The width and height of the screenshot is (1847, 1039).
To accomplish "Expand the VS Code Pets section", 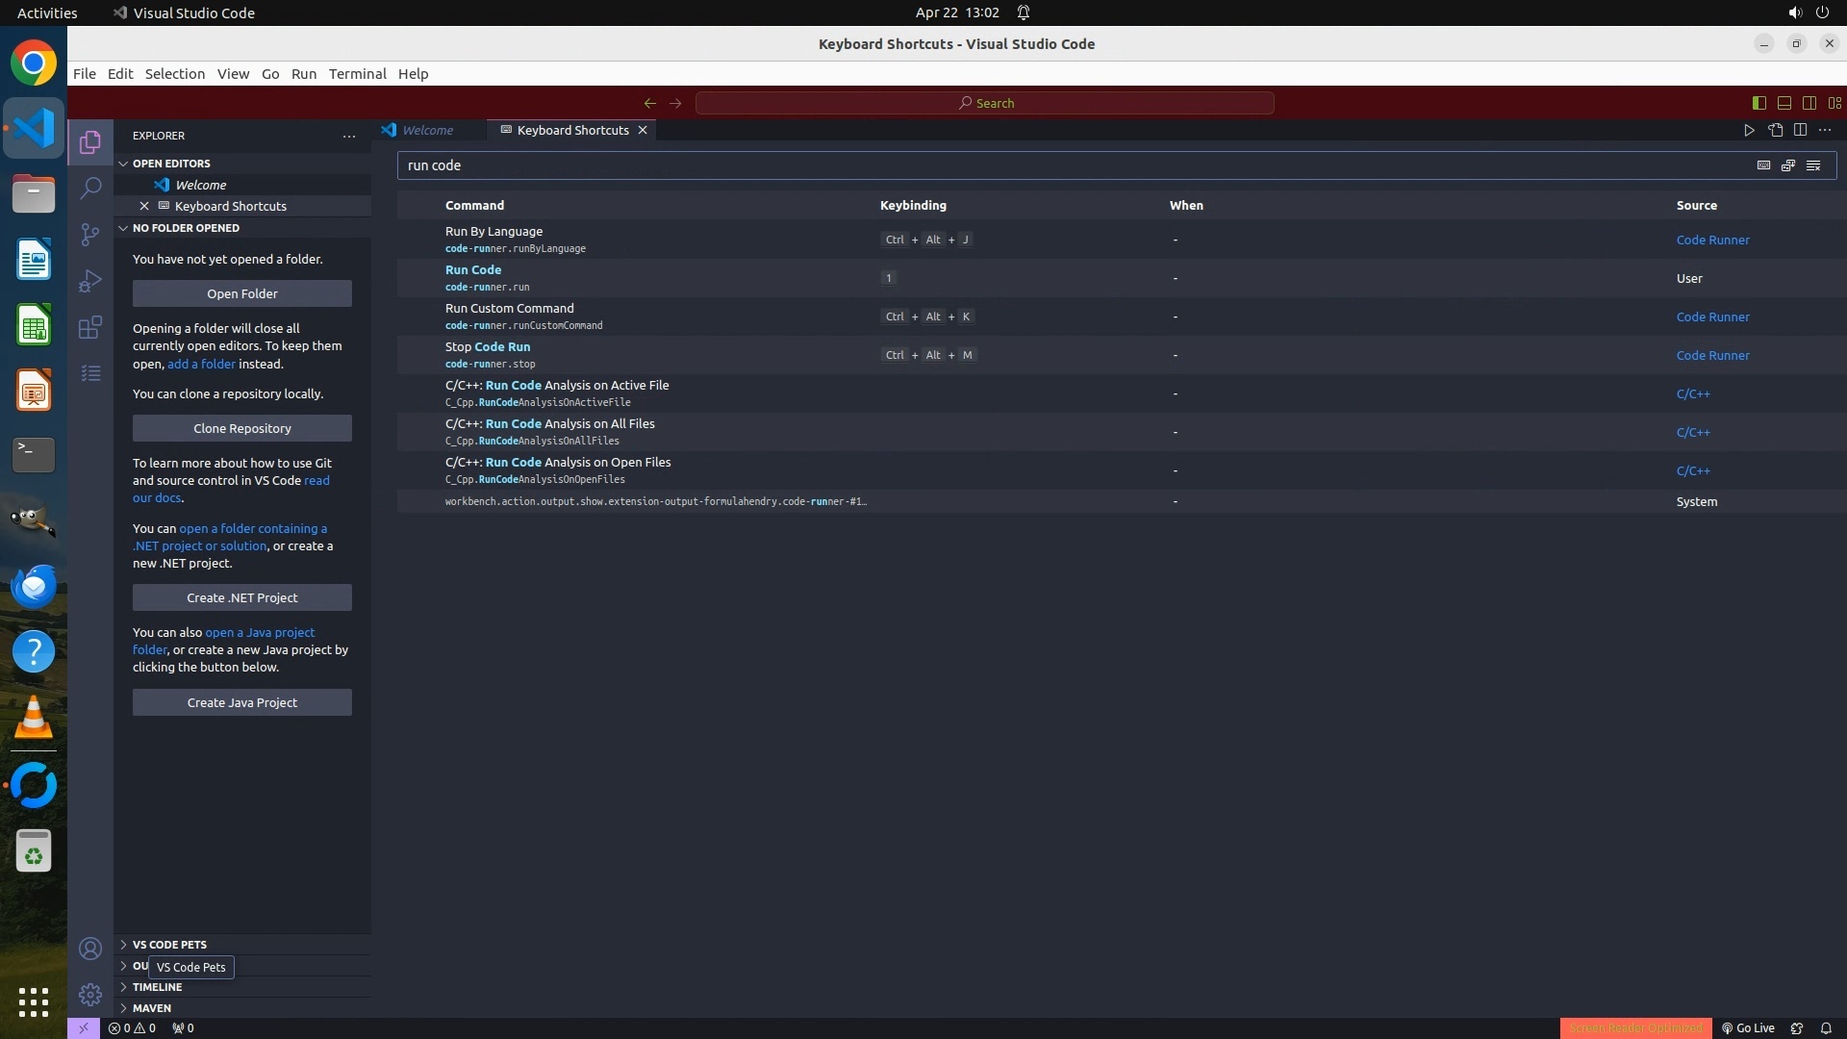I will [x=169, y=945].
